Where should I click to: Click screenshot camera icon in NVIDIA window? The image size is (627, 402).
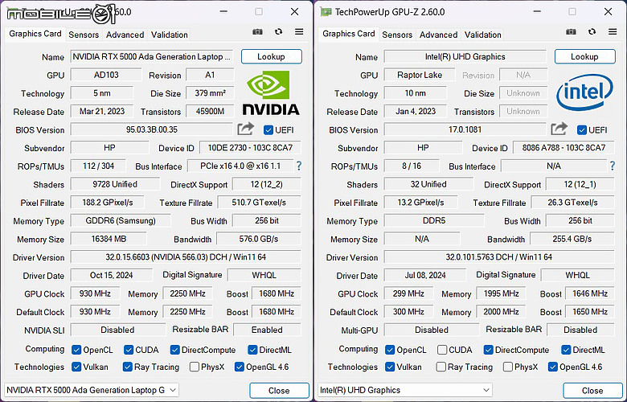257,32
